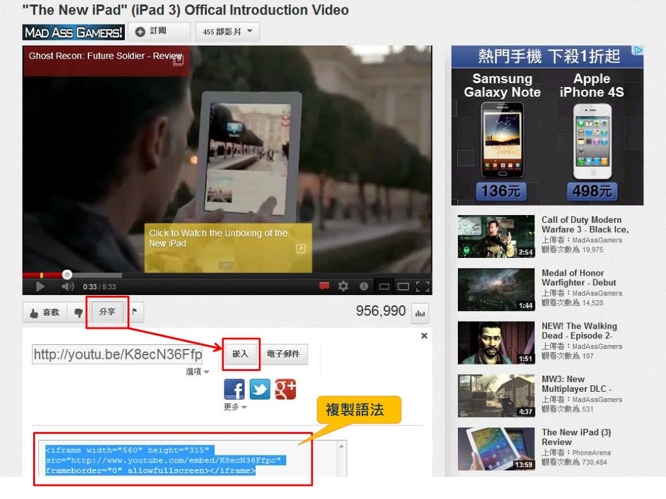Open the 分享 share tab
This screenshot has height=499, width=666.
(107, 312)
